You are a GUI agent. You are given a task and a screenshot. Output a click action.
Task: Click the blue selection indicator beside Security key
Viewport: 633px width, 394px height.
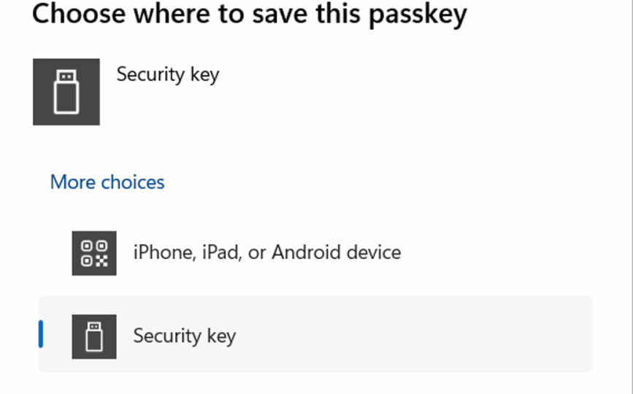[41, 334]
